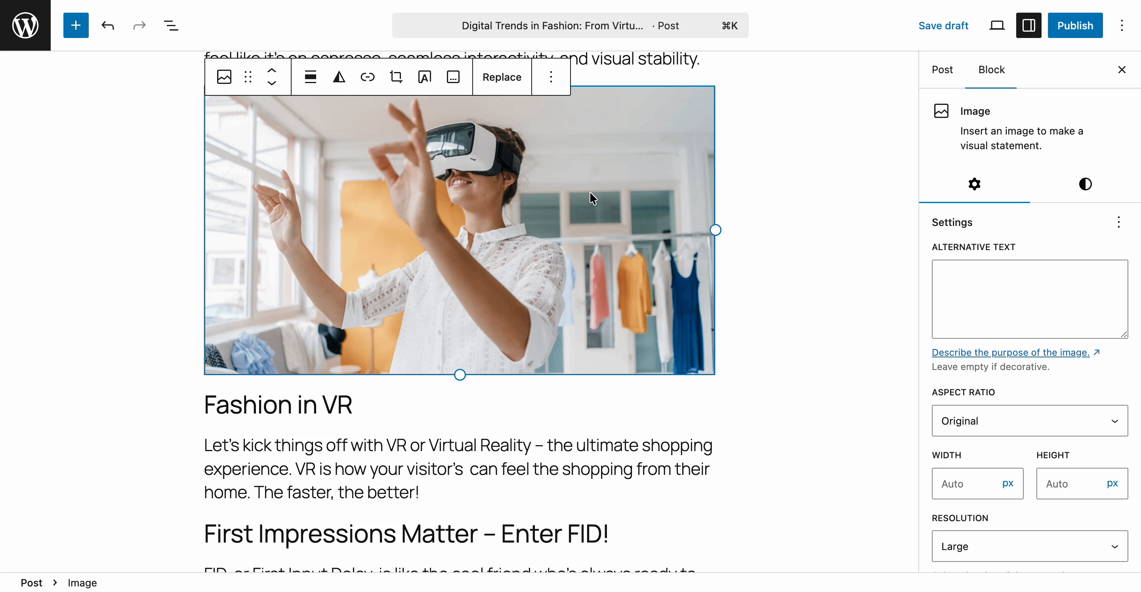Open the editor options menu
The image size is (1141, 592).
(1122, 25)
